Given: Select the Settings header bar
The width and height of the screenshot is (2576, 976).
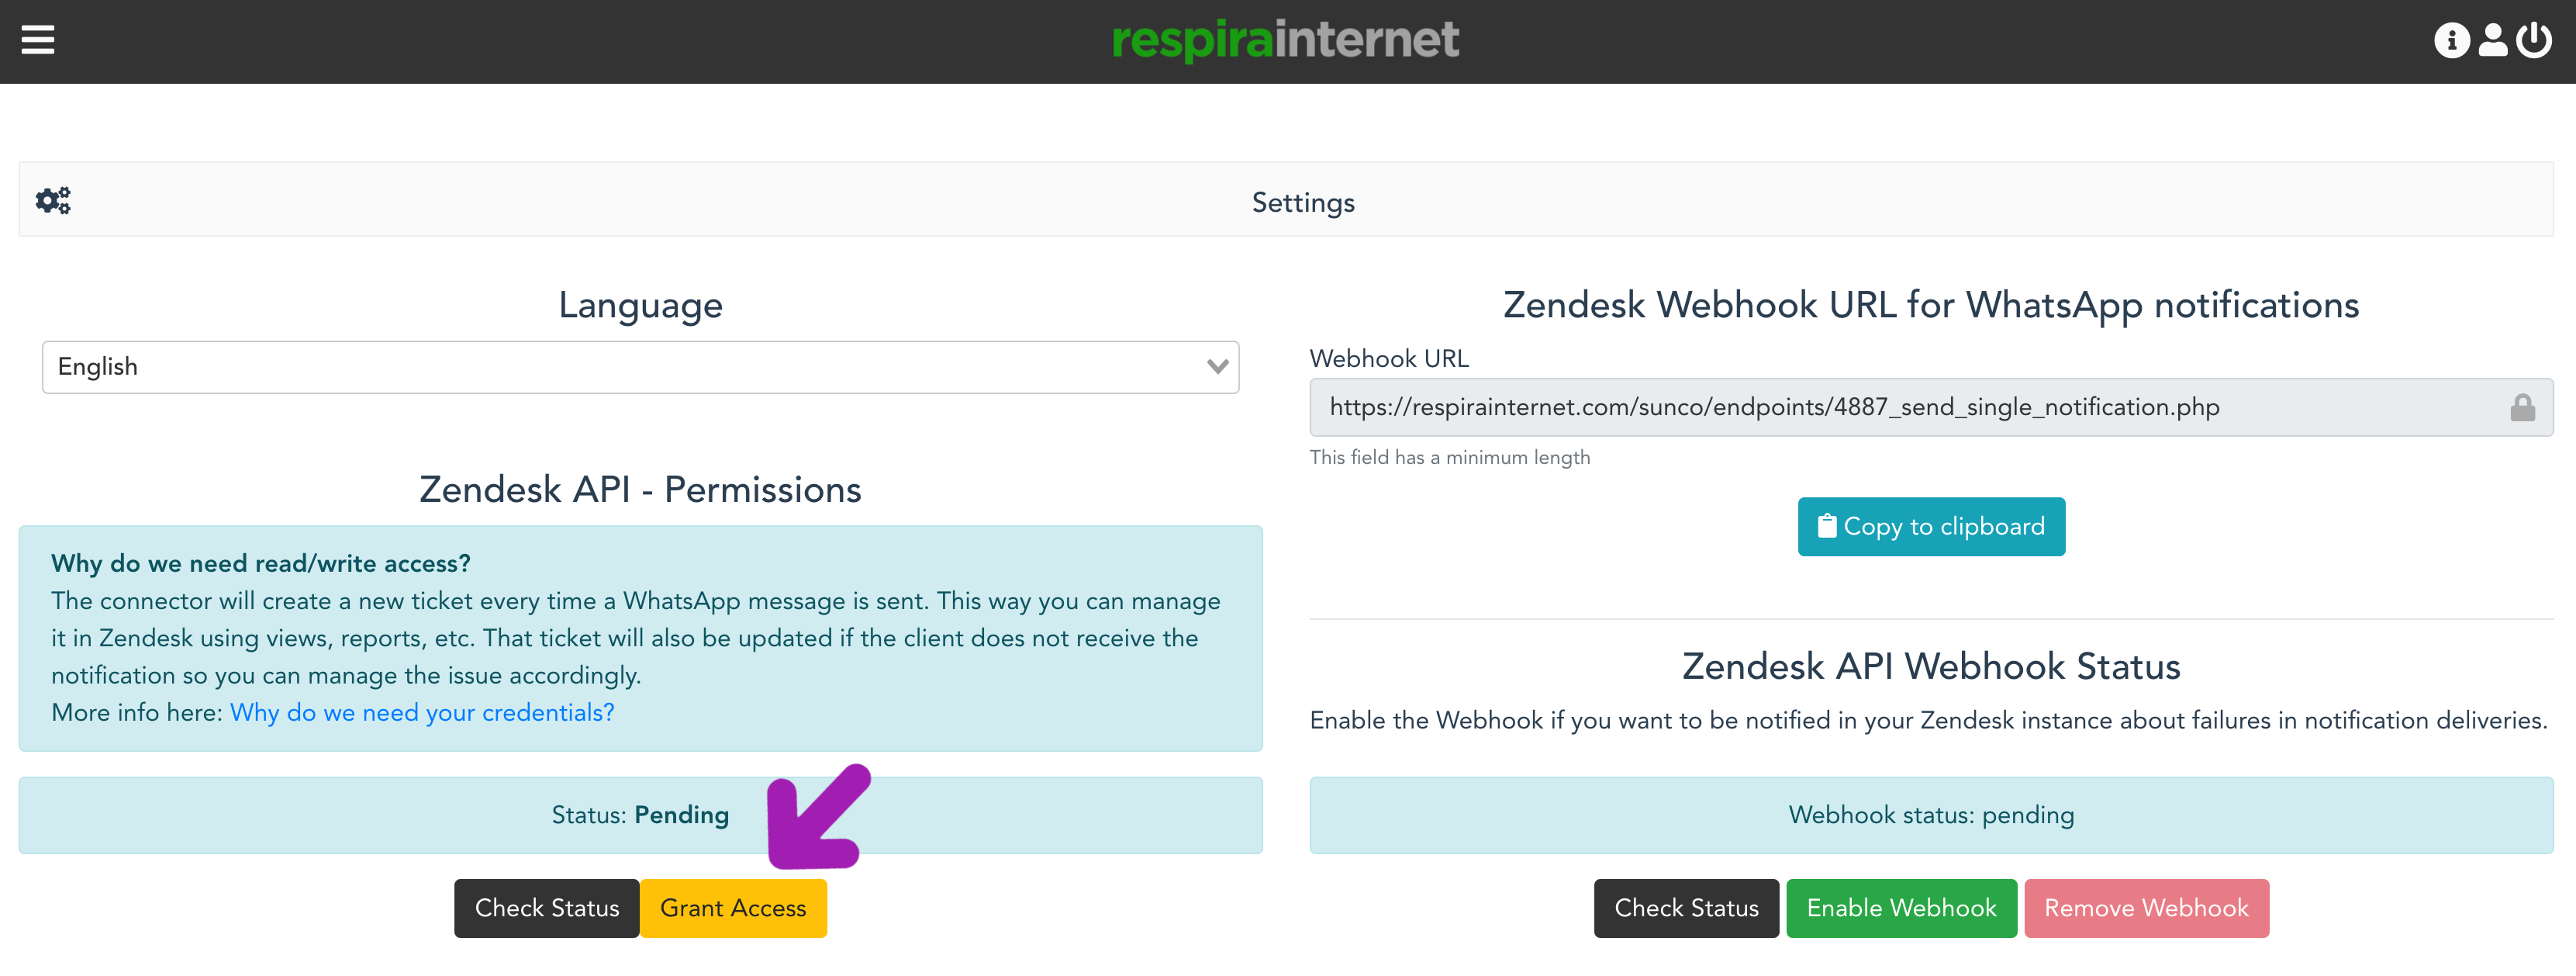Looking at the screenshot, I should click(1302, 201).
